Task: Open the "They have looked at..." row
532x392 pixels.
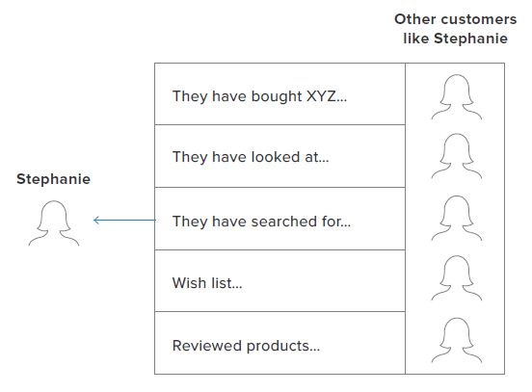Action: pyautogui.click(x=279, y=156)
